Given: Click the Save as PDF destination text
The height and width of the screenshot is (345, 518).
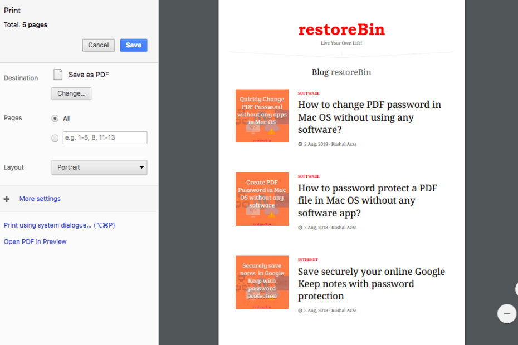Looking at the screenshot, I should [89, 75].
